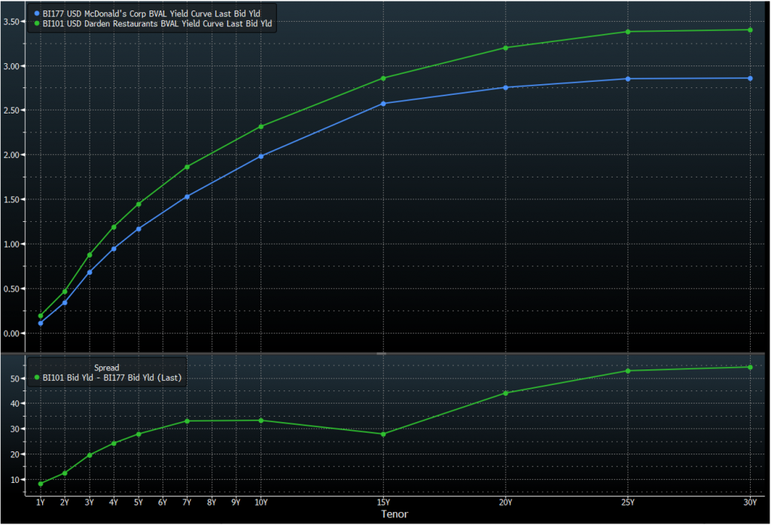Click spread curve data point at 1Y
The height and width of the screenshot is (525, 771).
click(x=40, y=484)
